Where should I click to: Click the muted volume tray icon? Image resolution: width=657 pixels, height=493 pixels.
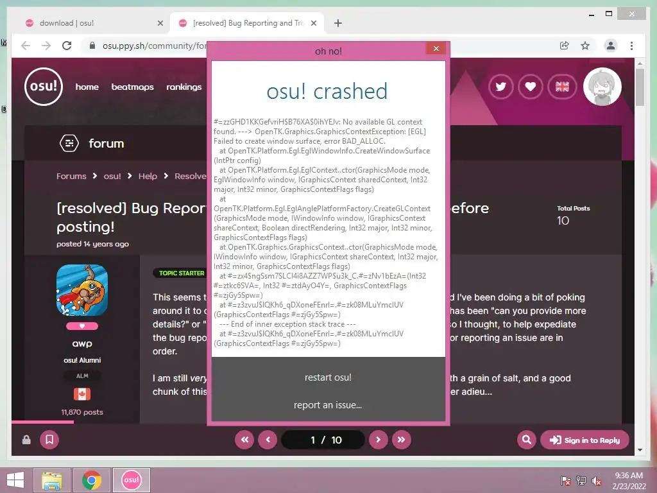click(x=597, y=480)
